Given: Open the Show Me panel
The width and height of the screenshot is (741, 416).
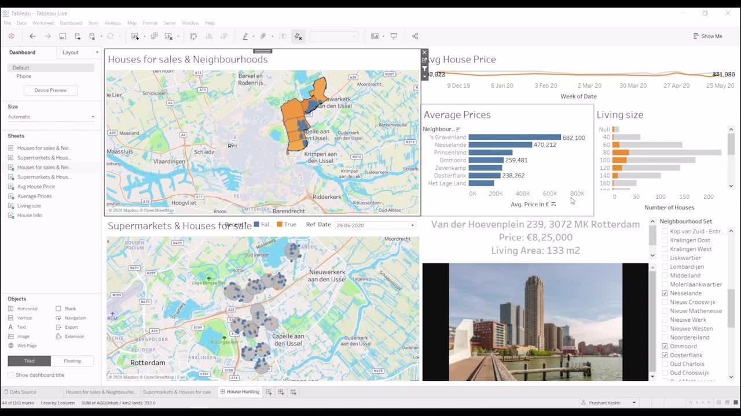Looking at the screenshot, I should pyautogui.click(x=707, y=36).
